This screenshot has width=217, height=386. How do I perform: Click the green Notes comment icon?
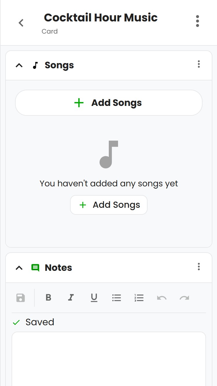point(35,268)
